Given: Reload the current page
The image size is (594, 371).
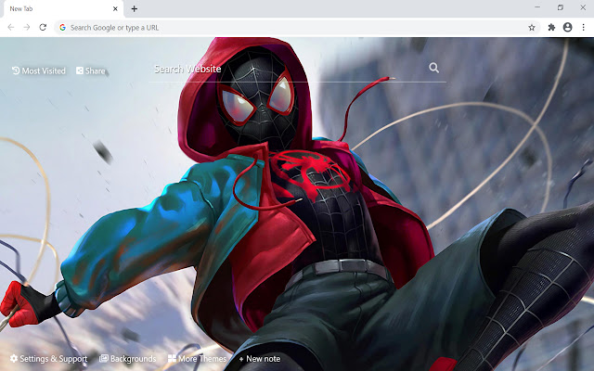Looking at the screenshot, I should click(43, 27).
